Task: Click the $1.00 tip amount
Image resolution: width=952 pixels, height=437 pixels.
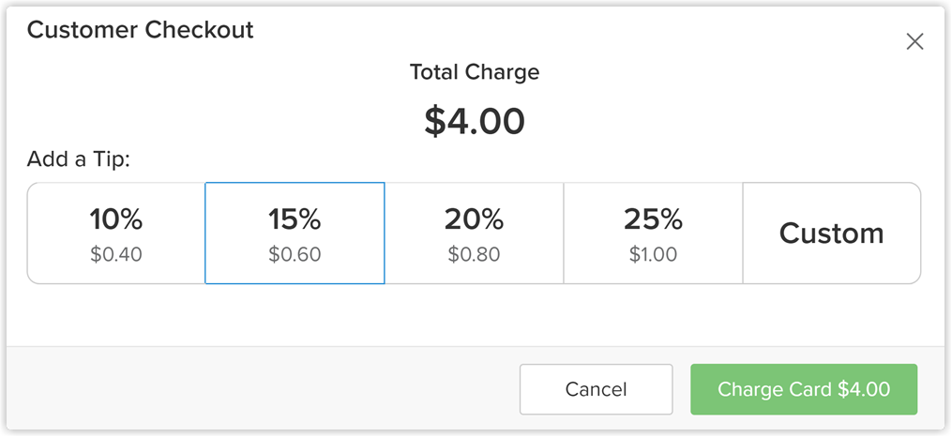Action: [653, 254]
